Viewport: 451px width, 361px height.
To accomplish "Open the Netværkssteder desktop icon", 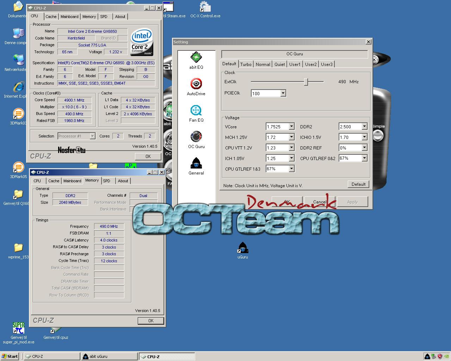I will click(x=18, y=63).
